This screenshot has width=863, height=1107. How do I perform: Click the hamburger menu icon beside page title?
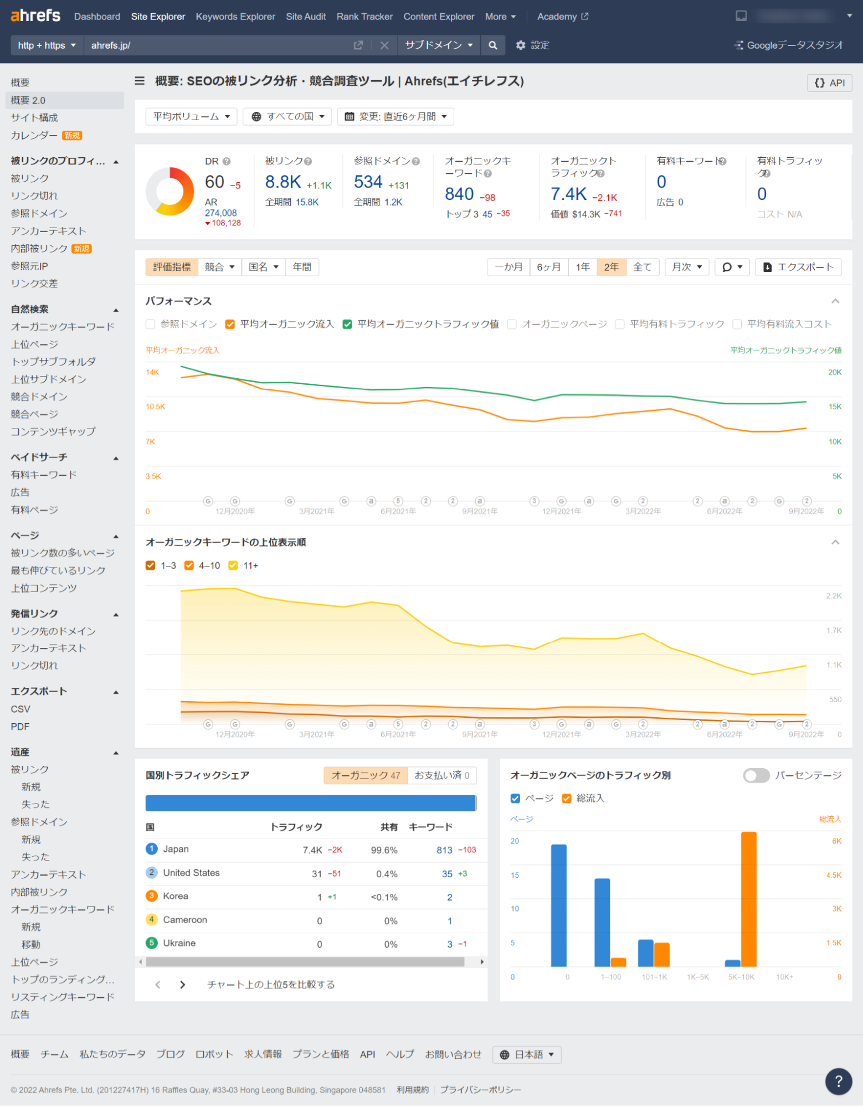140,81
